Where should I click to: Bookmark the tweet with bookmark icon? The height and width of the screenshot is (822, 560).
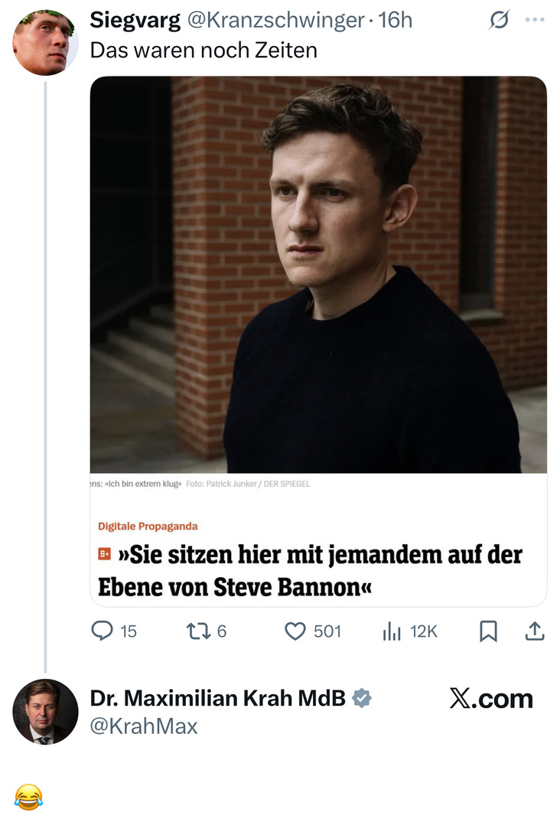coord(488,631)
